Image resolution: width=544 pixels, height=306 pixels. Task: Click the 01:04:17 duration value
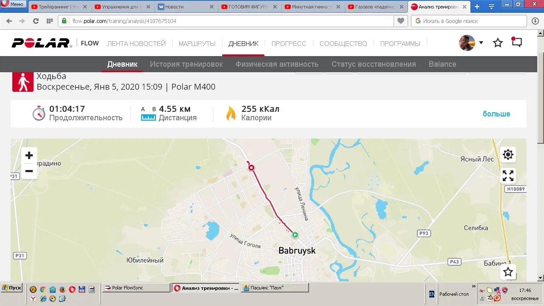67,109
